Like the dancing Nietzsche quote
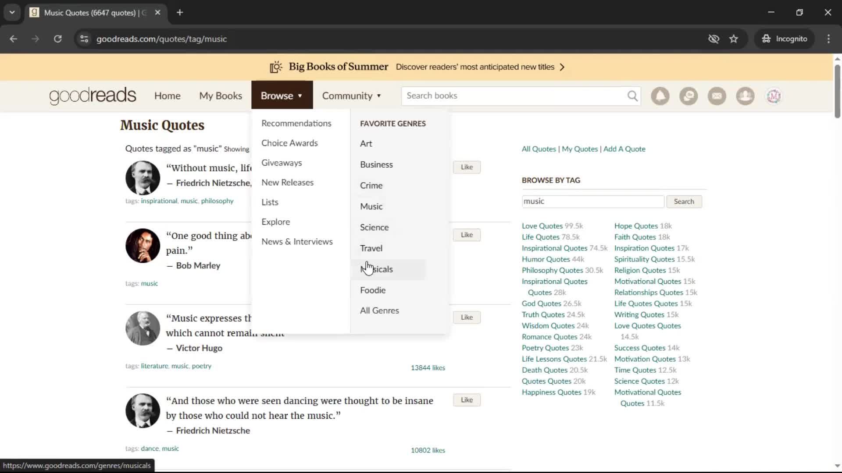 click(467, 400)
